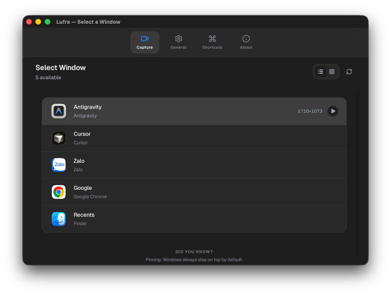The width and height of the screenshot is (391, 295).
Task: Switch to grid view layout
Action: 332,72
